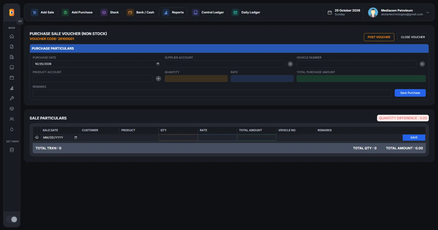Click the calendar icon beside 25 October 2026

pos(330,12)
